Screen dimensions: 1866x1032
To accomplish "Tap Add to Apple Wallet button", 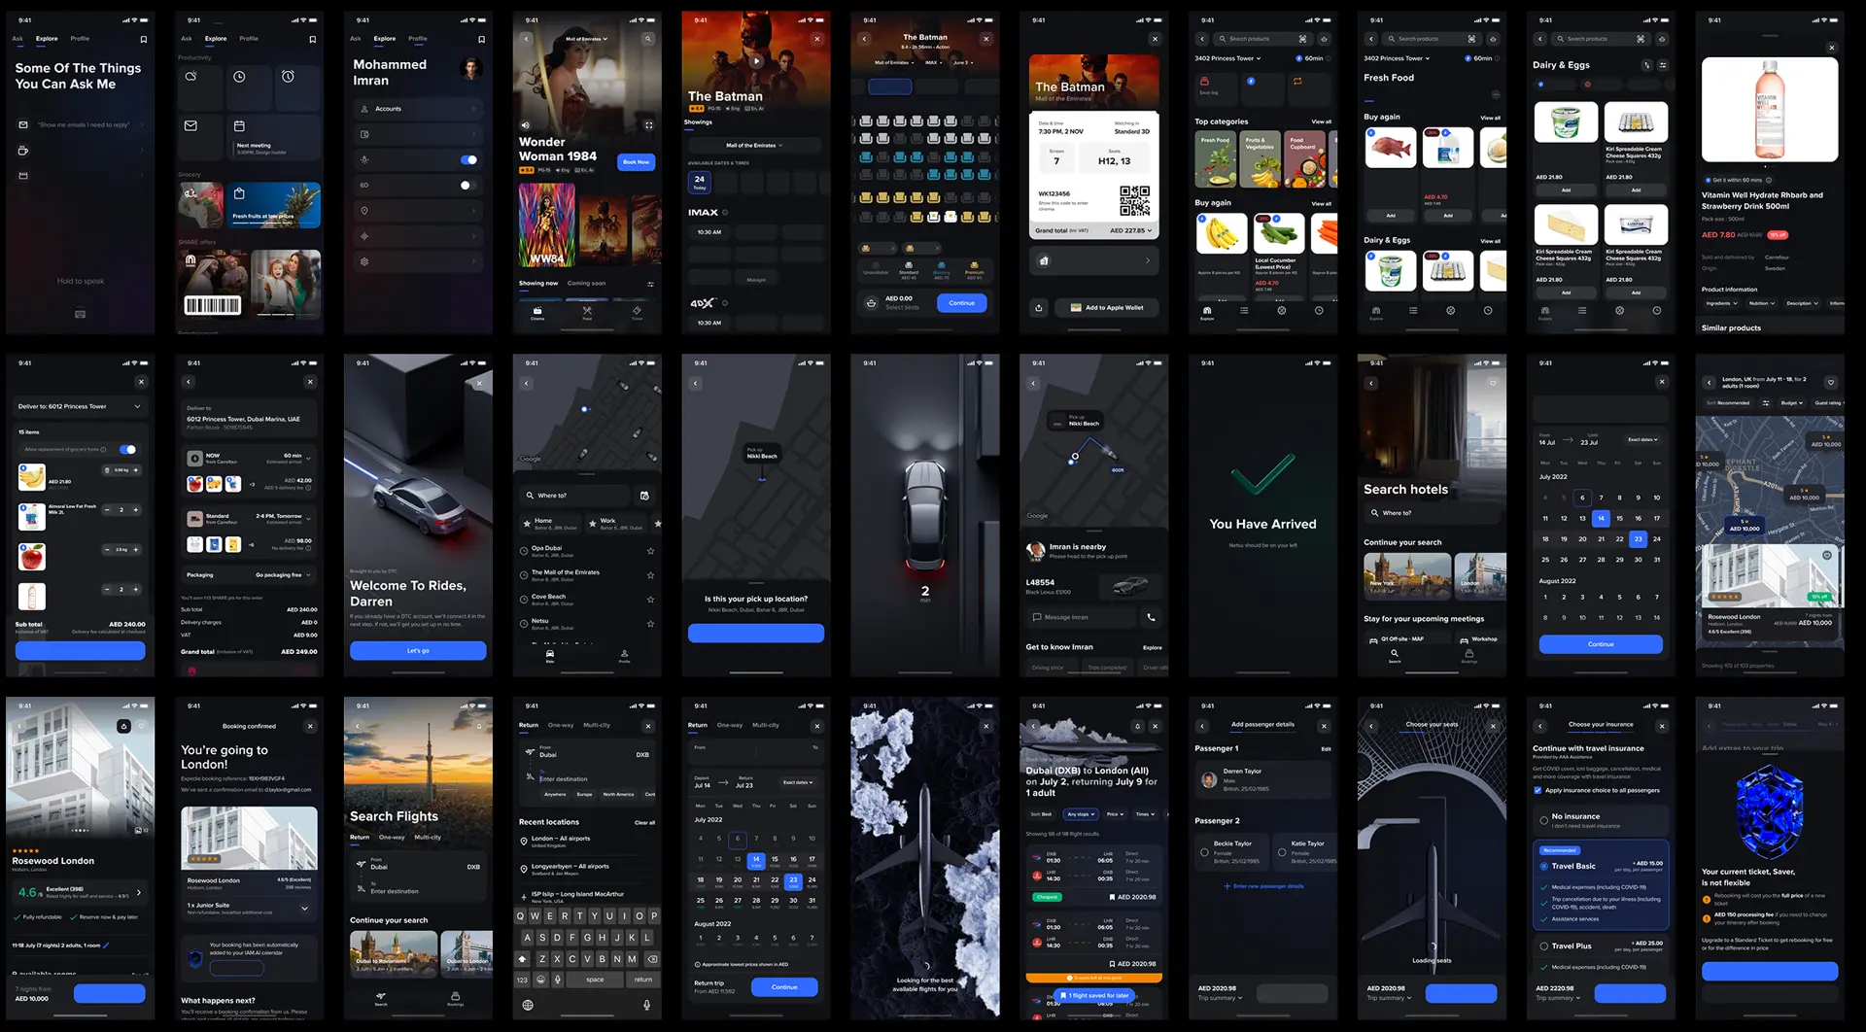I will pos(1107,308).
